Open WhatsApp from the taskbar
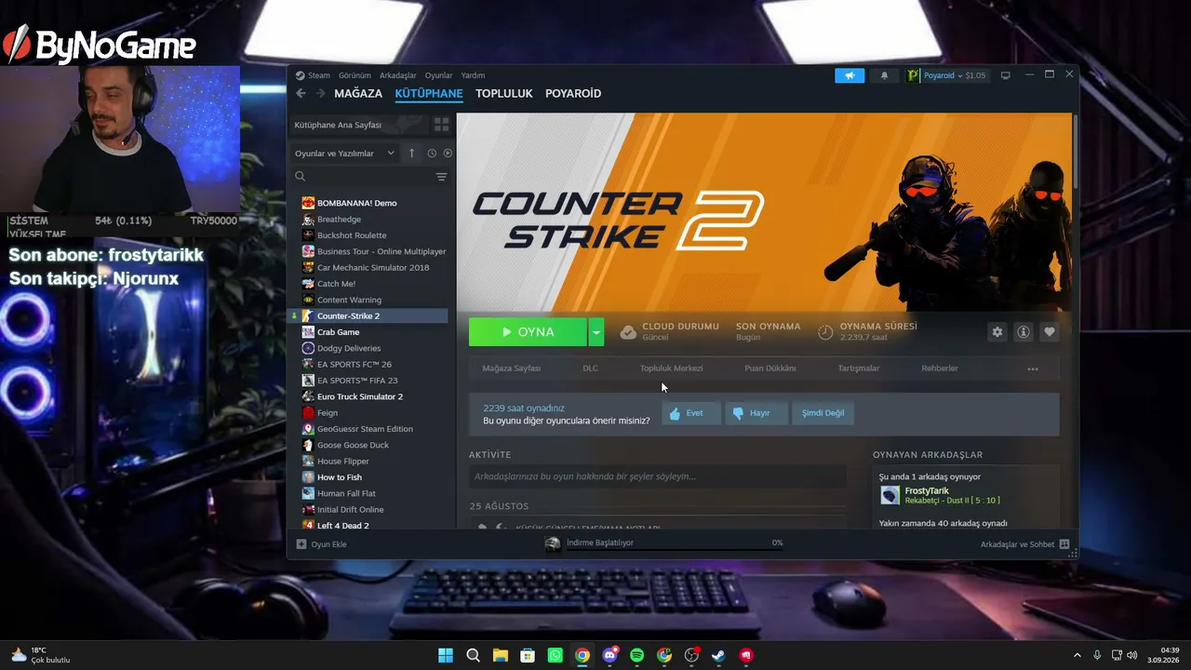Image resolution: width=1191 pixels, height=670 pixels. [555, 655]
